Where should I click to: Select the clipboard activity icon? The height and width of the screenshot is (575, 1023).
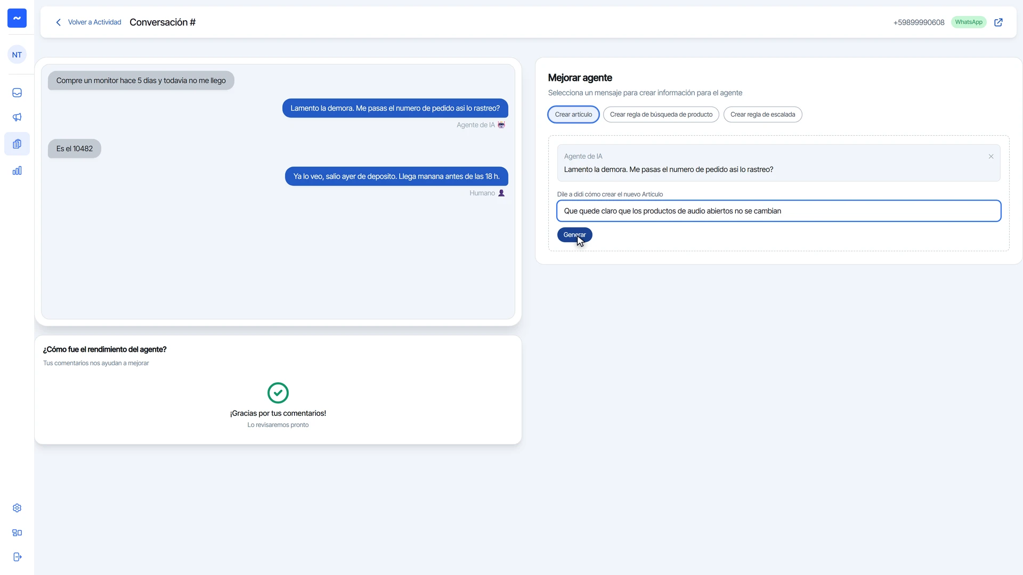click(17, 144)
